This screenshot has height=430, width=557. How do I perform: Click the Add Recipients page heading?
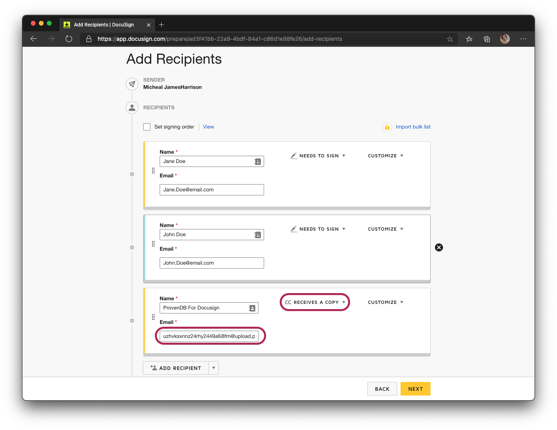174,59
